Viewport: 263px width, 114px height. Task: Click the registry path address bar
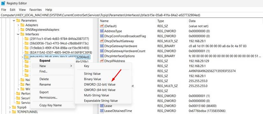point(131,15)
